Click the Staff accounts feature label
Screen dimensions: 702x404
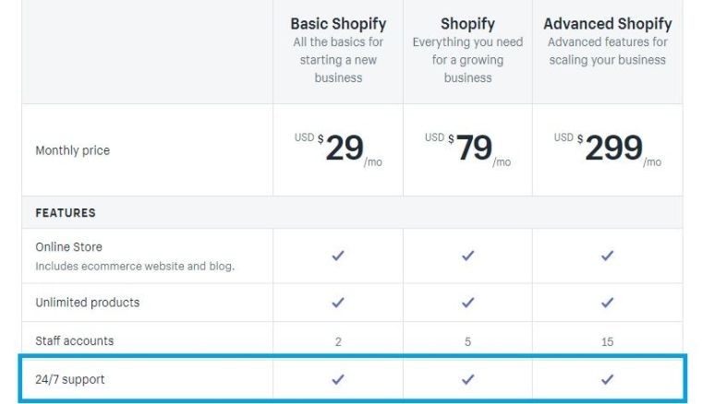tap(74, 340)
